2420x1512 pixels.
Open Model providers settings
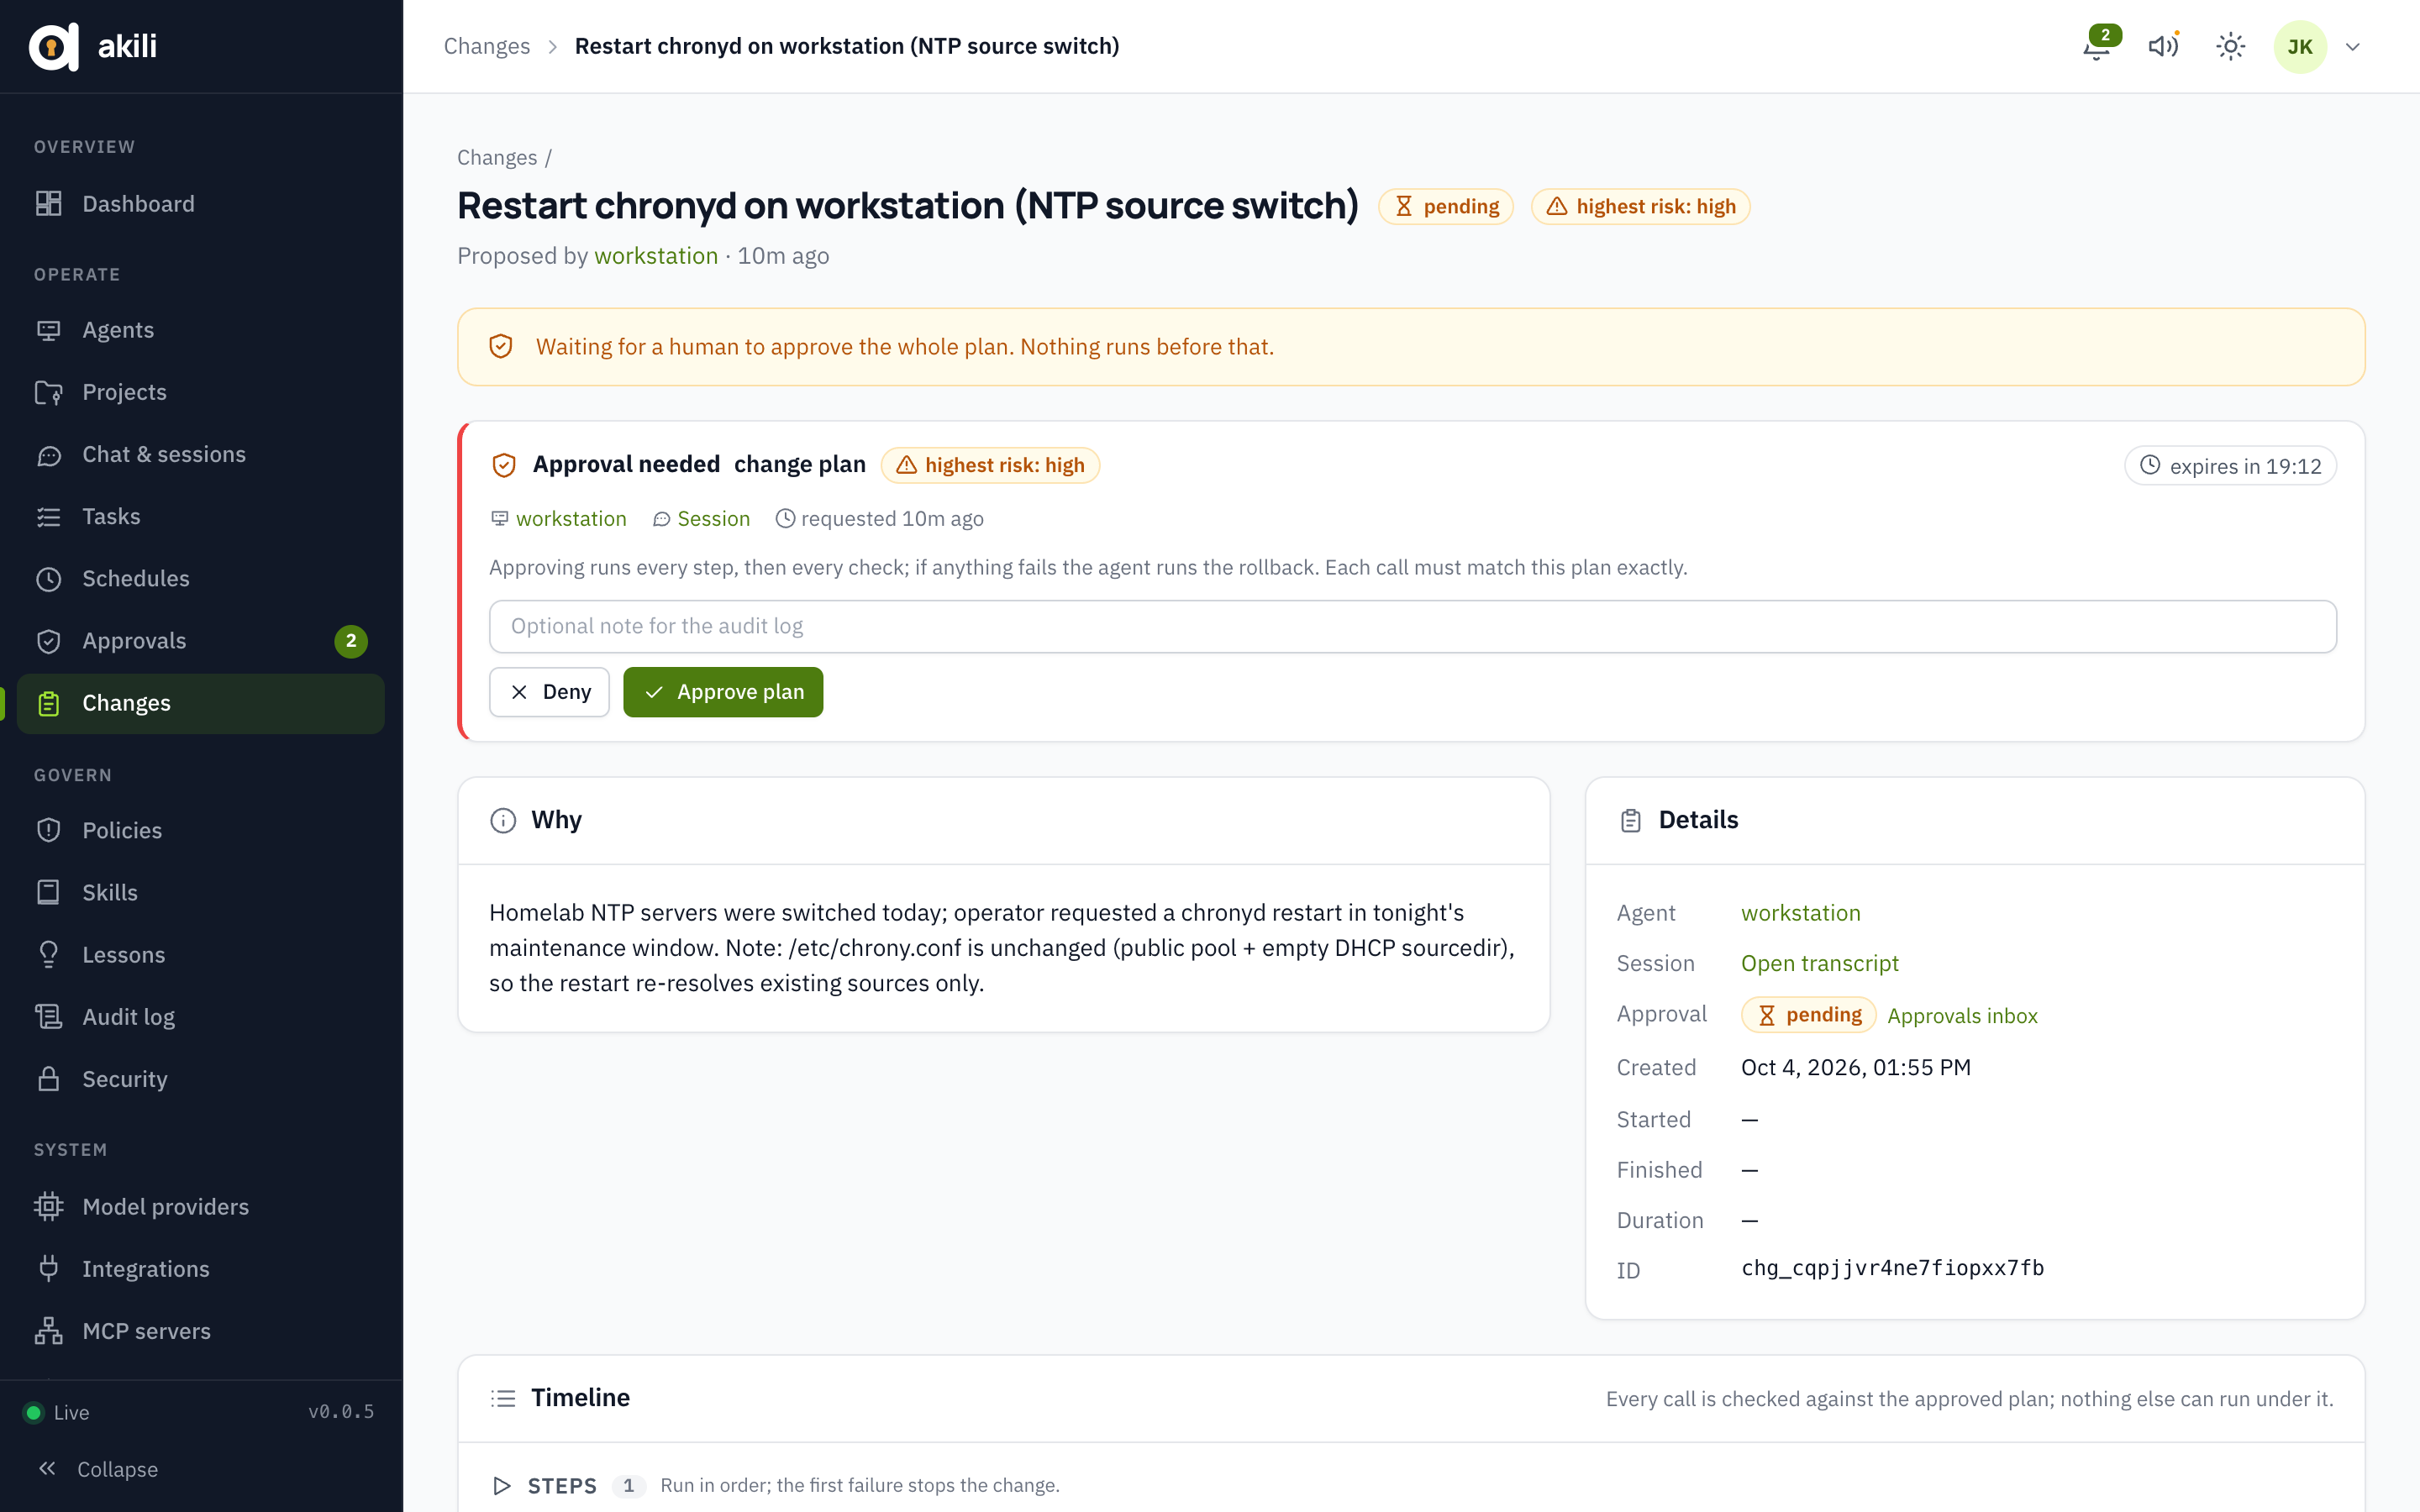(x=201, y=1206)
